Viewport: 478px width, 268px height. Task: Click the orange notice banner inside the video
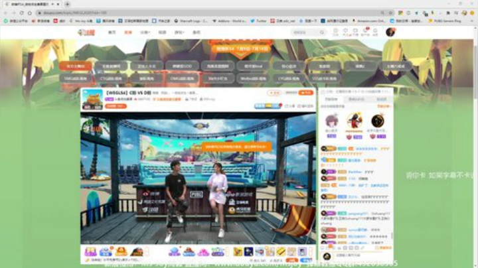236,147
